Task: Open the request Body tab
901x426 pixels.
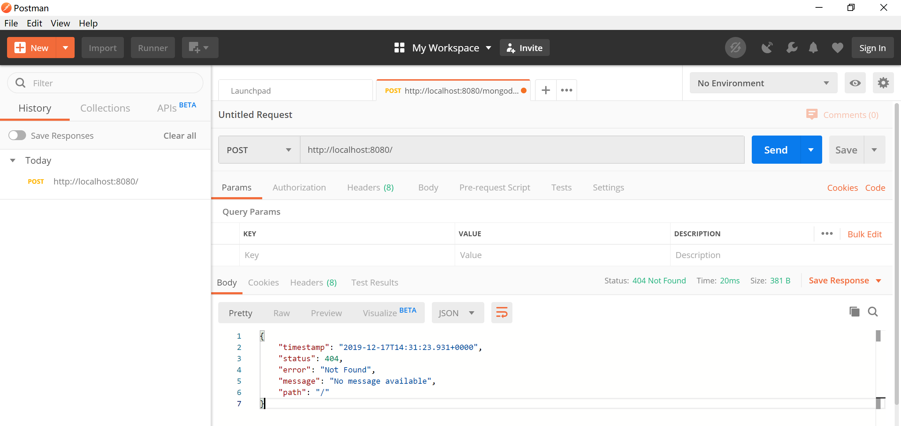Action: point(428,188)
